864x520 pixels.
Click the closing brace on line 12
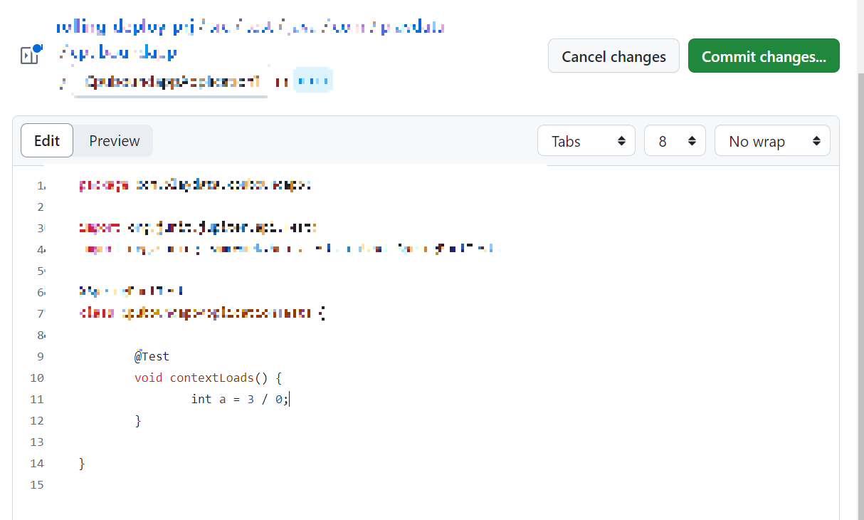(x=138, y=420)
